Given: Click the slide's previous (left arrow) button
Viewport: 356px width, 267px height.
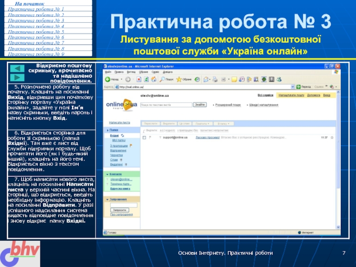Looking at the screenshot, I should click(17, 69).
